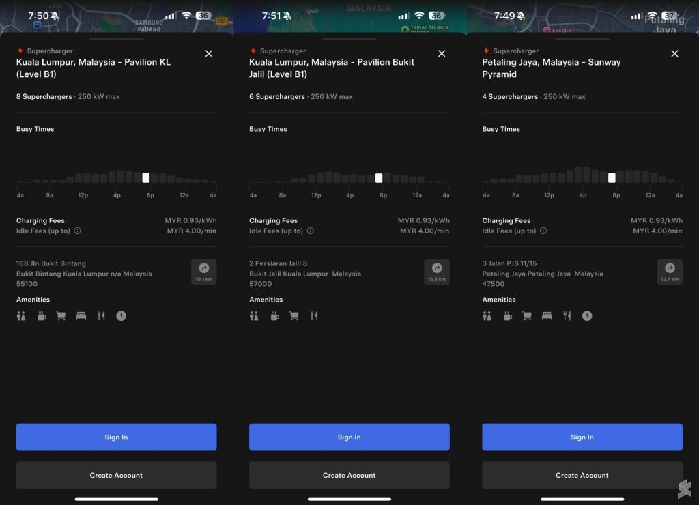Tap the clock amenity icon under Pavilion KL
The width and height of the screenshot is (699, 505).
click(x=121, y=316)
